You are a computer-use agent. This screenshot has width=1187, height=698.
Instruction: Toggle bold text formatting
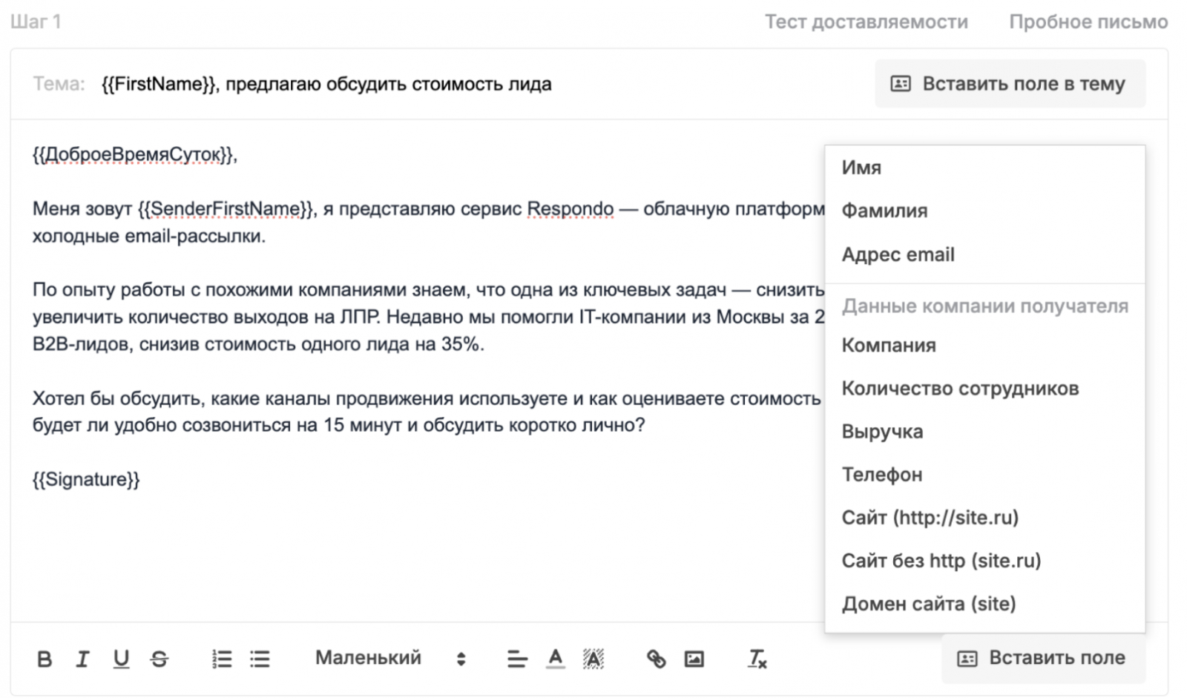[45, 658]
